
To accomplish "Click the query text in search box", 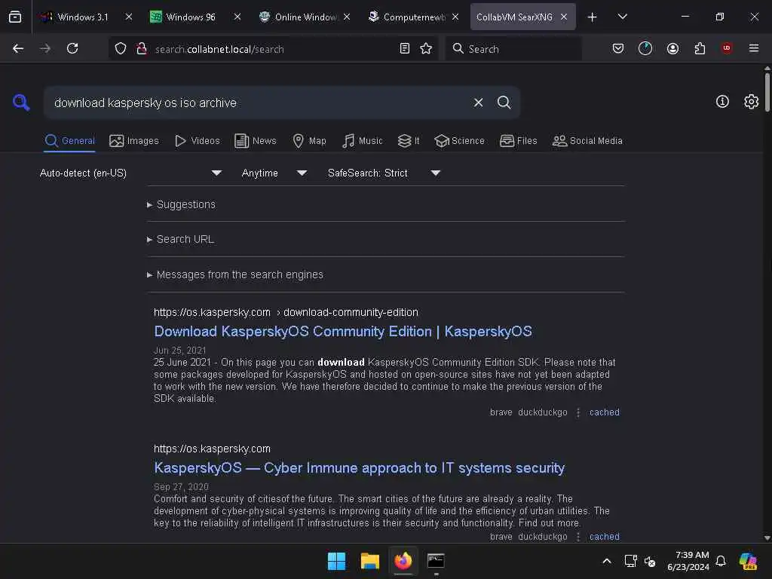I will pyautogui.click(x=146, y=103).
